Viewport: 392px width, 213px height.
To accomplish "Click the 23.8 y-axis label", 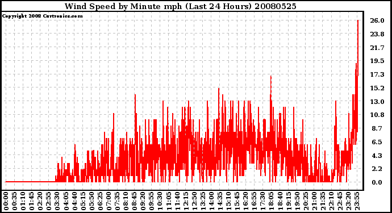I will coord(377,34).
